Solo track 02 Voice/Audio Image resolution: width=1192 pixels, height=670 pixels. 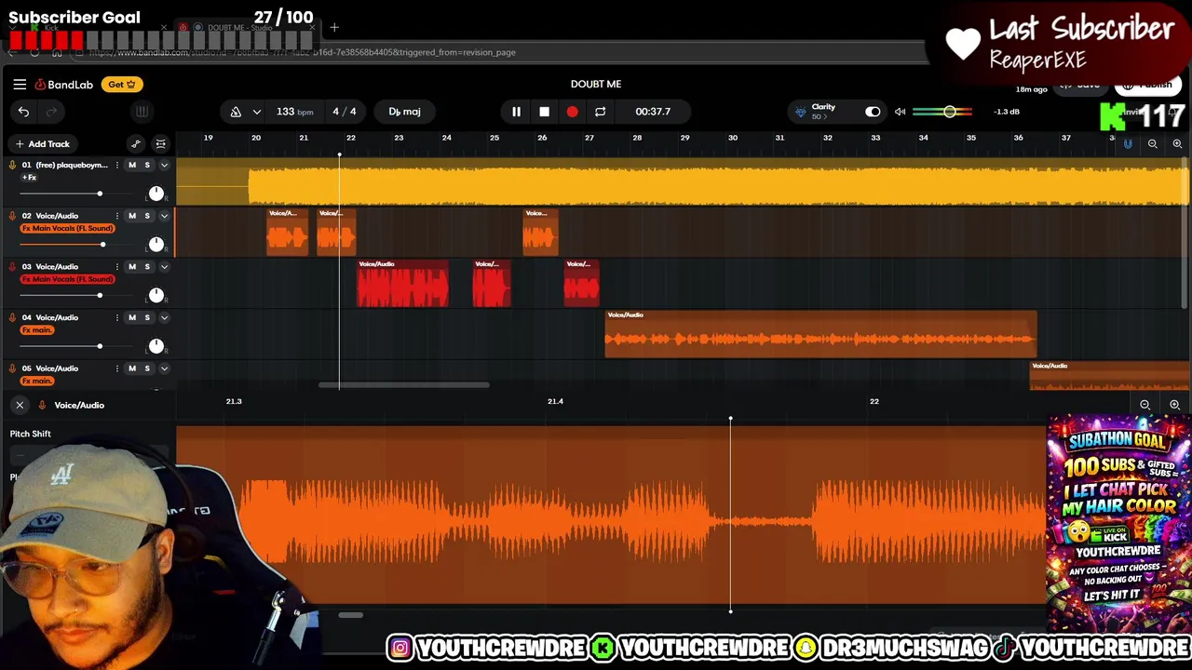[146, 216]
